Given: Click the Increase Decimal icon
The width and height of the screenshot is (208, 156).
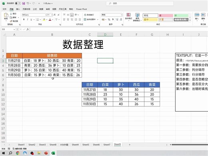Looking at the screenshot, I should [x=117, y=20].
